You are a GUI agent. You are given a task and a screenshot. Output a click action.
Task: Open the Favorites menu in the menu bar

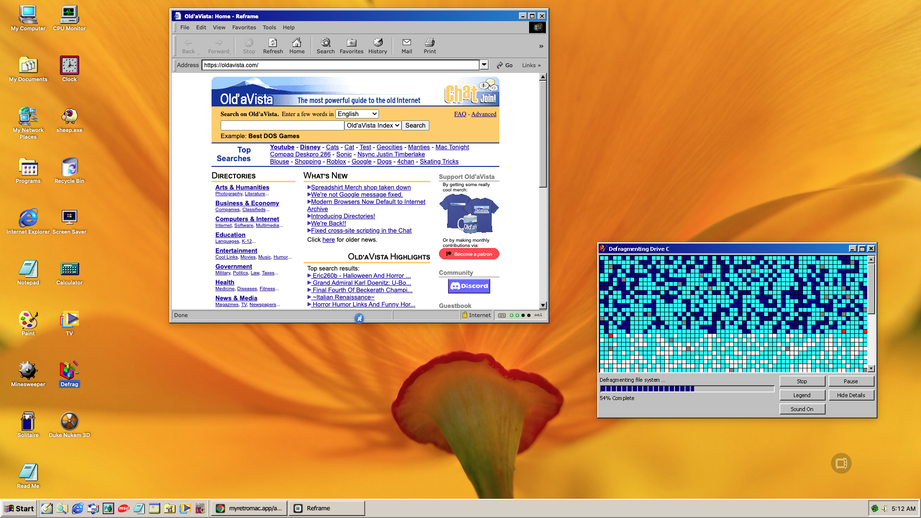(x=244, y=27)
